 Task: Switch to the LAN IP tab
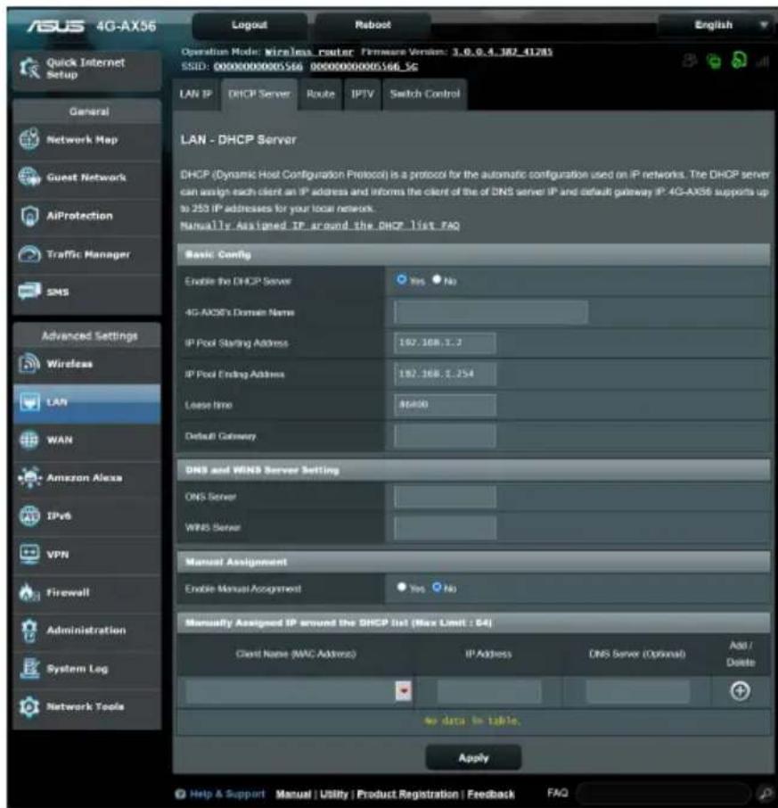196,95
